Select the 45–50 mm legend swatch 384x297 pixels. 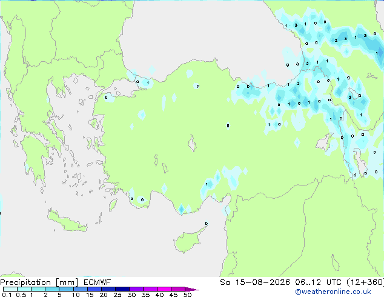[x=178, y=289]
